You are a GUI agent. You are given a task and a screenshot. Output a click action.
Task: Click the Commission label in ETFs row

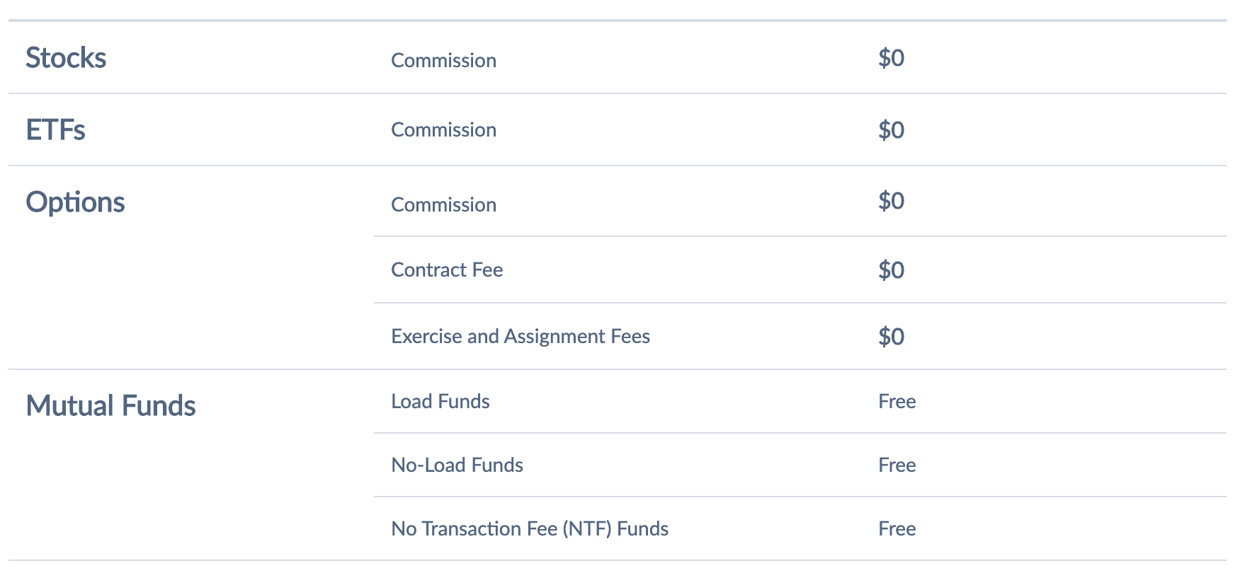(443, 130)
